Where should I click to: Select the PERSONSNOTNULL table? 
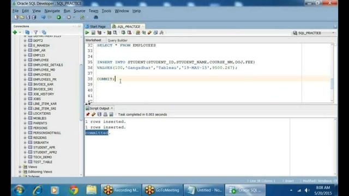[47, 133]
